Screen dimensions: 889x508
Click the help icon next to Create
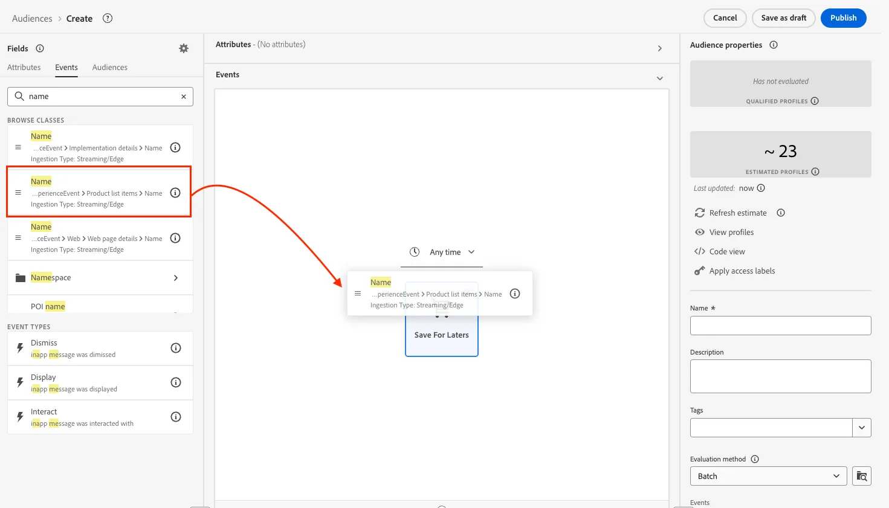tap(108, 18)
